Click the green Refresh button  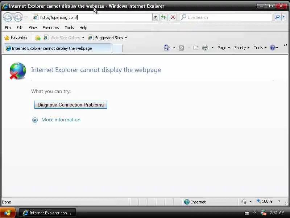pos(163,17)
